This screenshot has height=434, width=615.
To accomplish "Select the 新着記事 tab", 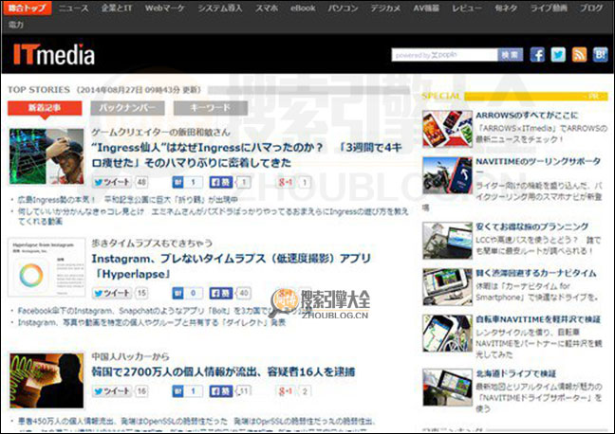I will [x=45, y=108].
